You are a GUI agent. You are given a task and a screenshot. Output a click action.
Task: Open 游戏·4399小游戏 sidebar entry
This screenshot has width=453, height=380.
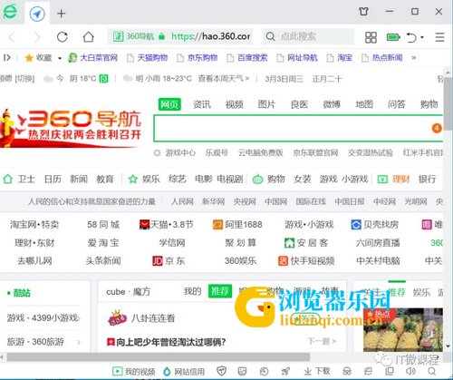tap(43, 317)
